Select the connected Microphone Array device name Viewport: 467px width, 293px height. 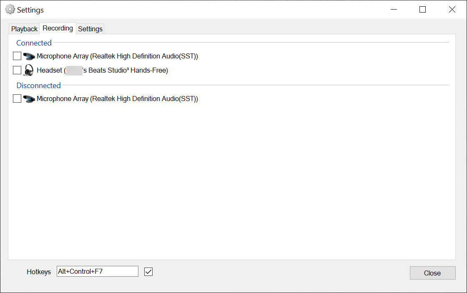117,56
